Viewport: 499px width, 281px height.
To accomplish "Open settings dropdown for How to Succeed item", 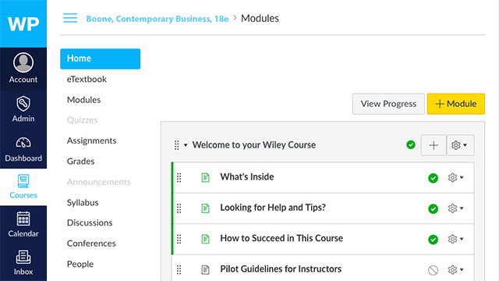I will (x=455, y=239).
